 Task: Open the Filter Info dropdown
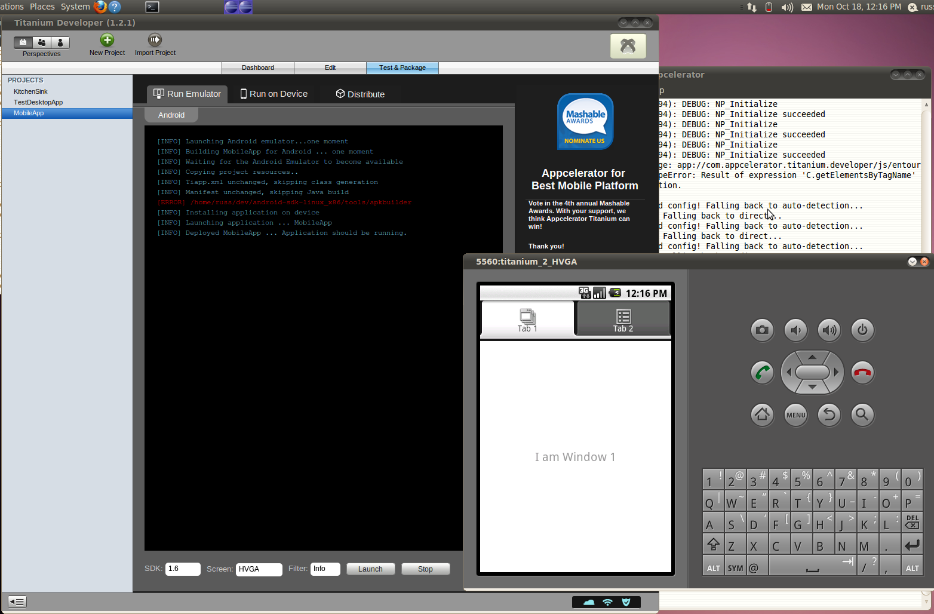325,569
